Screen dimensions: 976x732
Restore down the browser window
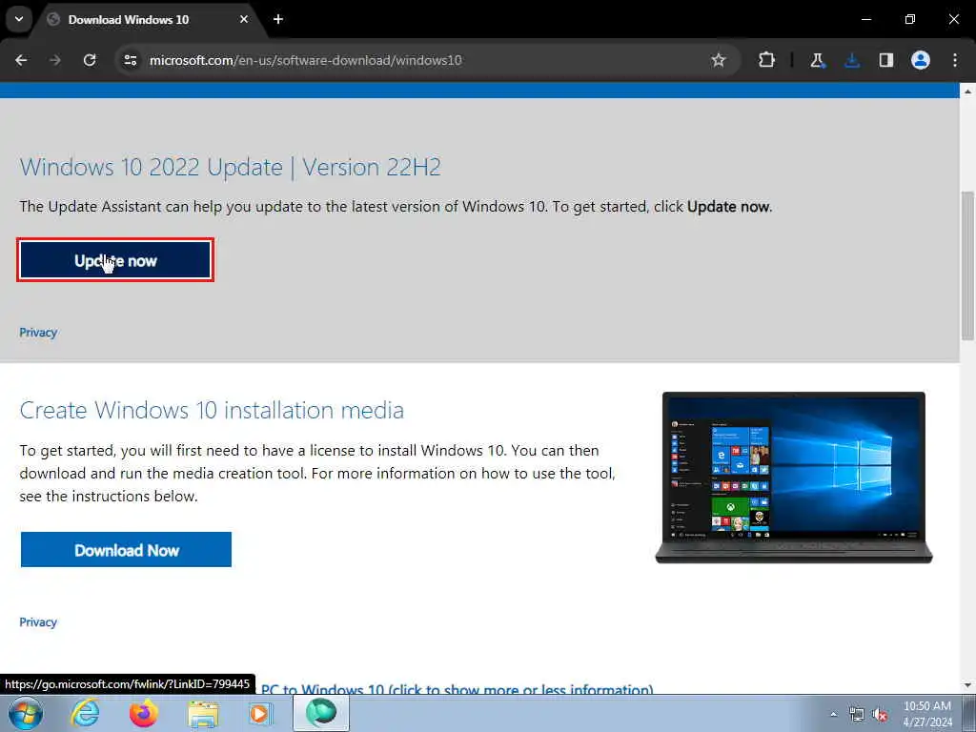(x=910, y=19)
